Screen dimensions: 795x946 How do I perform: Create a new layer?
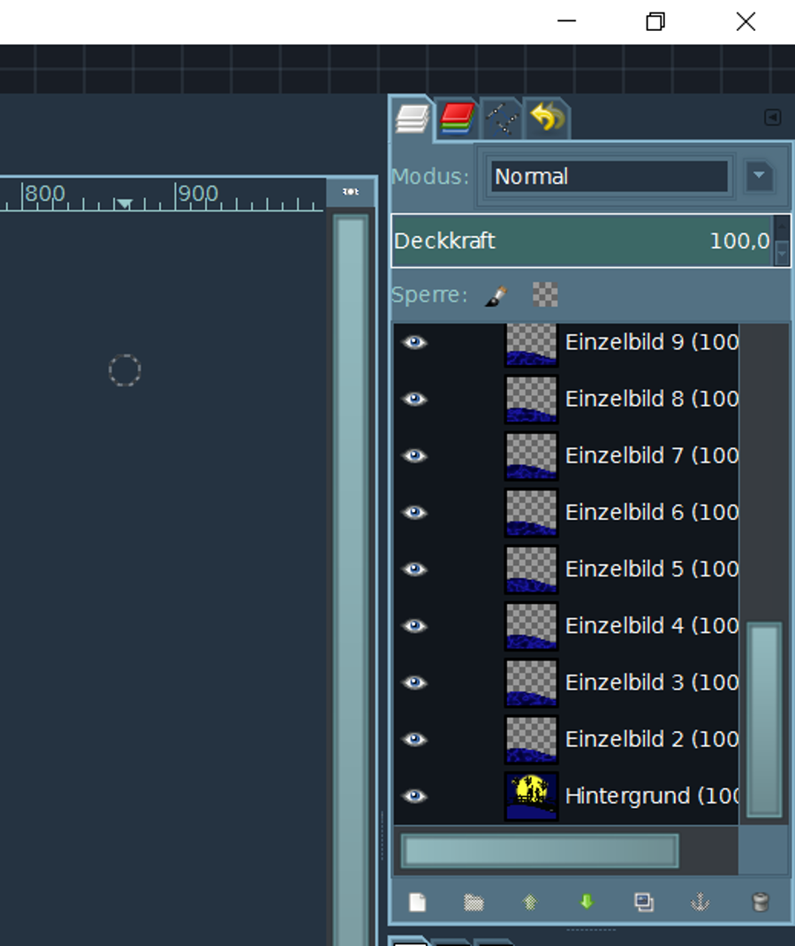pos(417,903)
